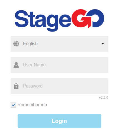Click the v2.2.0 version label
The image size is (115, 138).
(x=104, y=98)
